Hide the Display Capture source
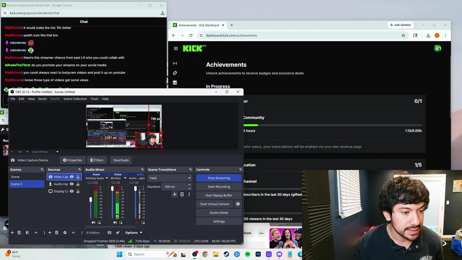462x260 pixels. pyautogui.click(x=71, y=191)
